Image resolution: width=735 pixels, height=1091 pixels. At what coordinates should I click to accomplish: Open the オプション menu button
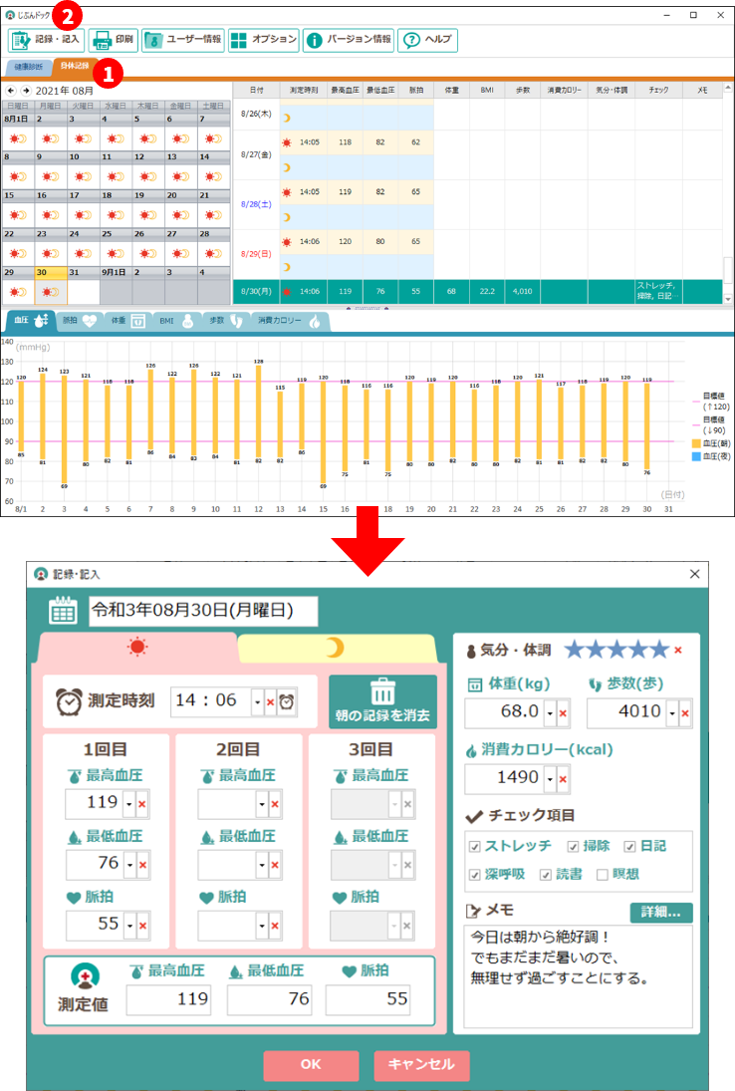[264, 40]
